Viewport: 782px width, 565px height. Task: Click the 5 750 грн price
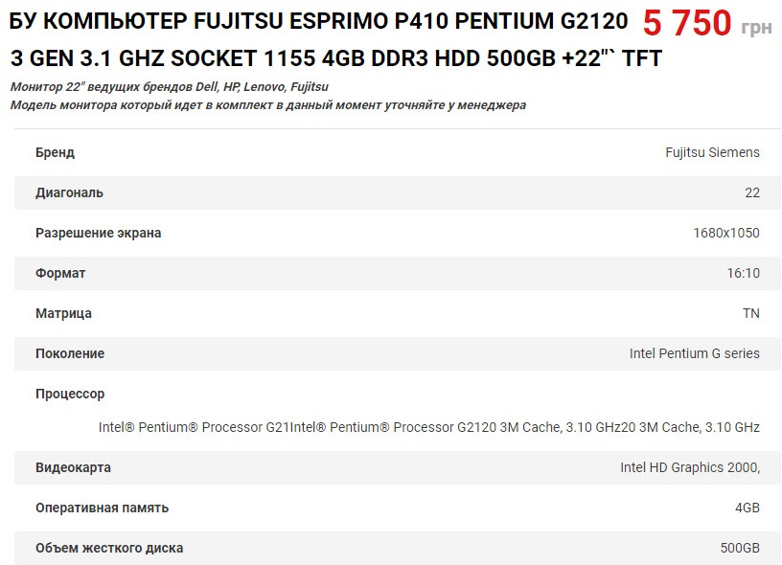(x=707, y=23)
